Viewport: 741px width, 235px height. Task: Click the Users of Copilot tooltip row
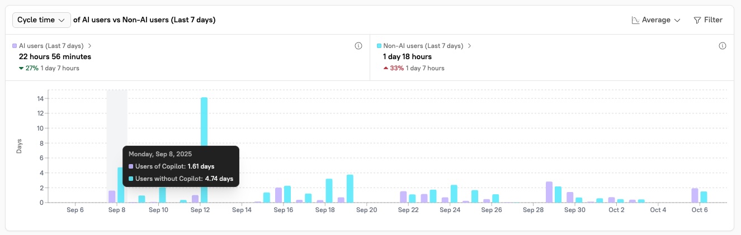(172, 166)
